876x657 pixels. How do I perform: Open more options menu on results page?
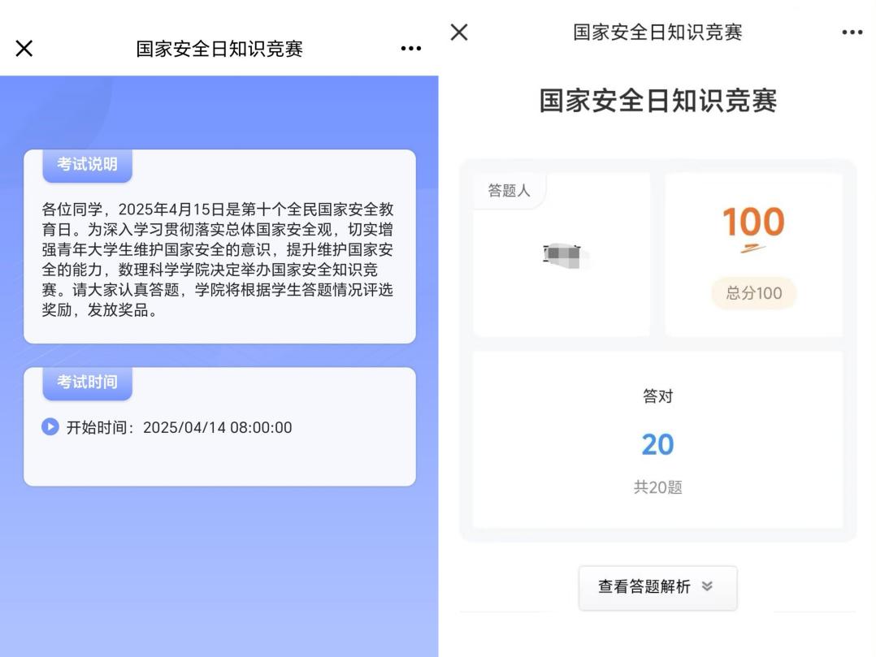852,32
